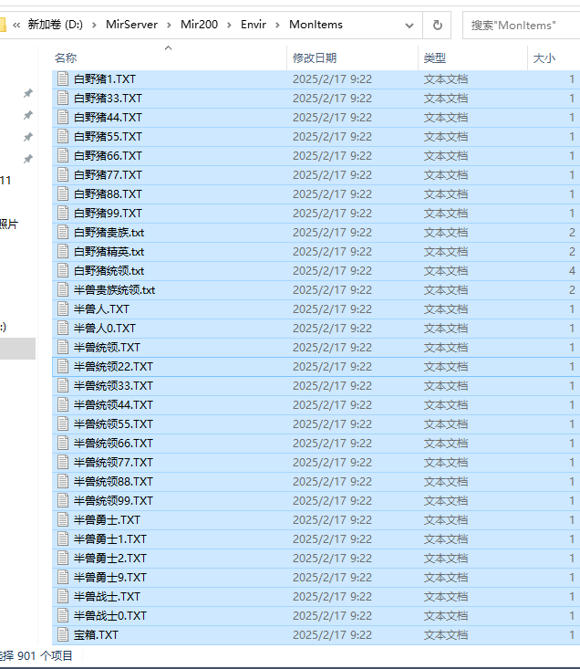This screenshot has height=669, width=580.
Task: Select the file name 半兽勇士1.TXT
Action: click(x=110, y=538)
